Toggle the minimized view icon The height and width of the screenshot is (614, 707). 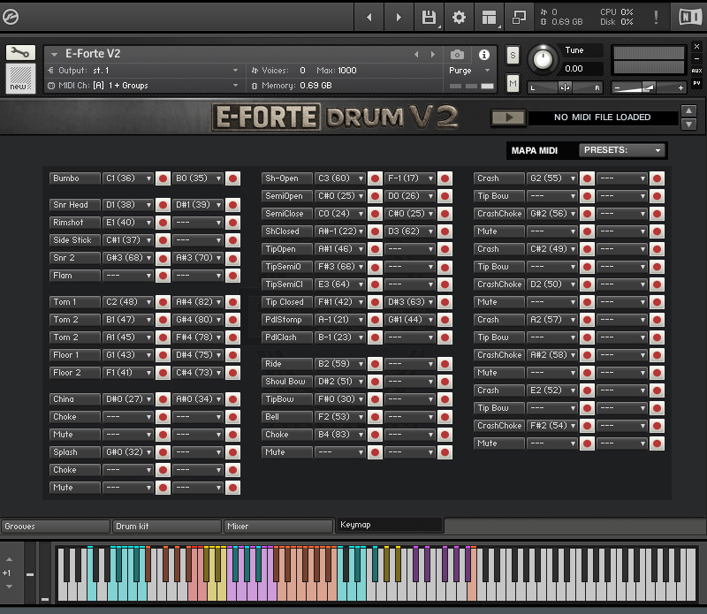pyautogui.click(x=519, y=17)
